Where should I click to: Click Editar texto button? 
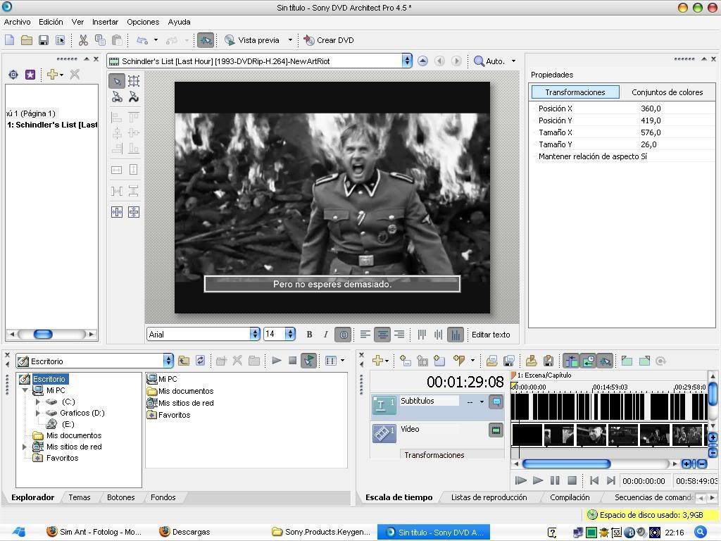491,335
